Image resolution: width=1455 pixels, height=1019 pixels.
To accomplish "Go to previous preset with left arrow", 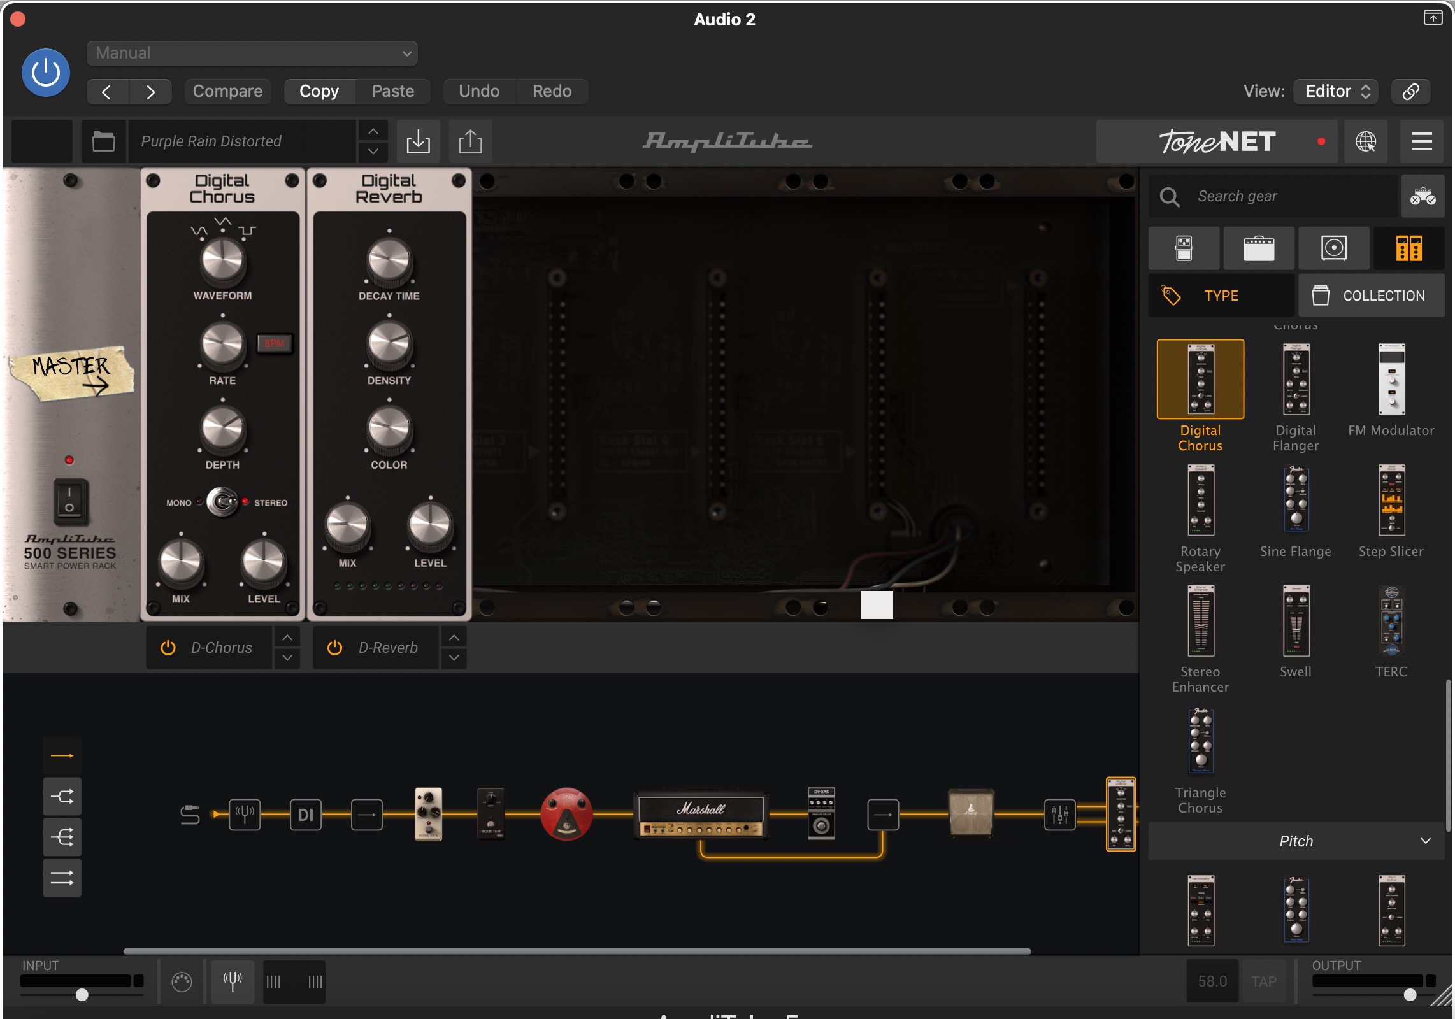I will click(x=107, y=92).
